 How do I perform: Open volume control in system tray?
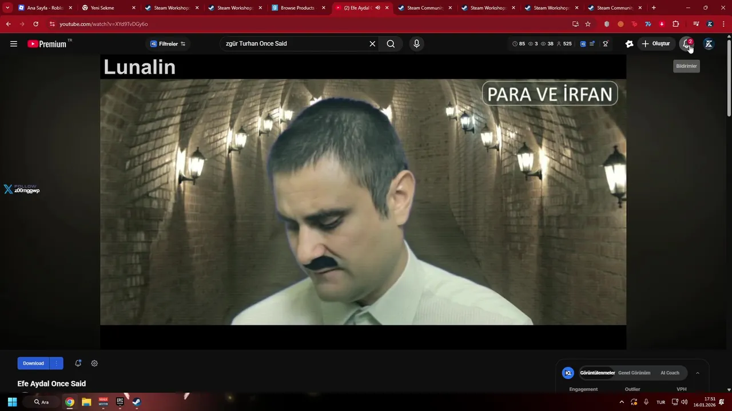(685, 402)
